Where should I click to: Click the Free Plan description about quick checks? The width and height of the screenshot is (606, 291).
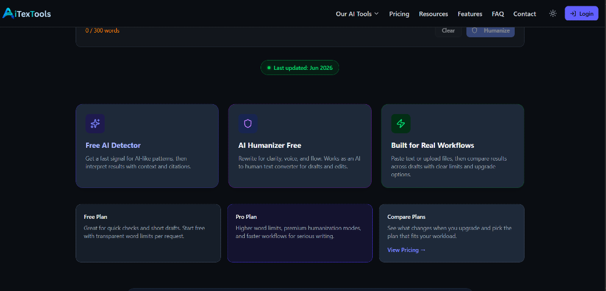click(x=145, y=232)
